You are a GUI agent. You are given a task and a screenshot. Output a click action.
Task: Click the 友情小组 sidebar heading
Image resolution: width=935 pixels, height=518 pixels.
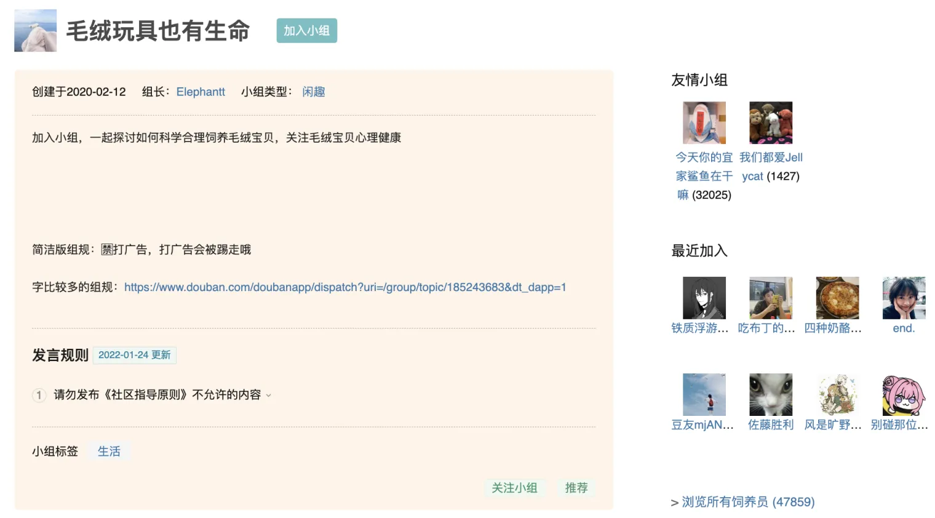pyautogui.click(x=699, y=80)
